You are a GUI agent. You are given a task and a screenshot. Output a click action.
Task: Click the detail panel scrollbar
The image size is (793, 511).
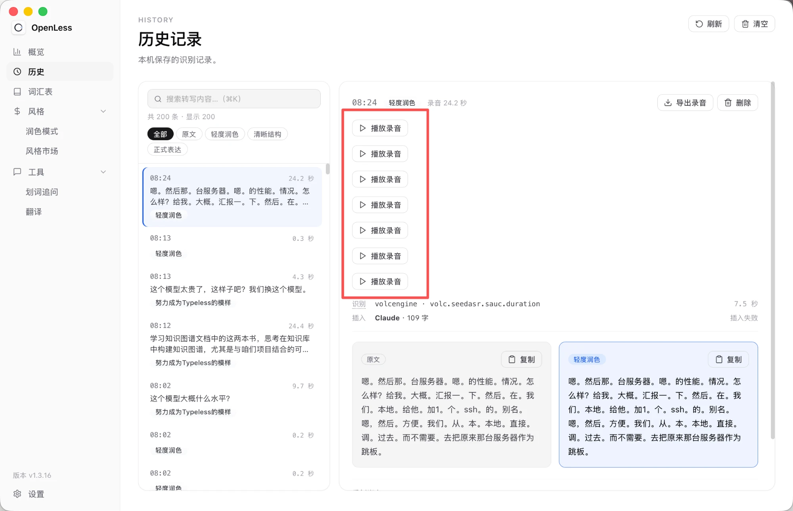772,260
